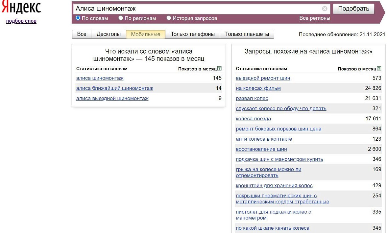The height and width of the screenshot is (233, 388).
Task: Open the Только телефоны tab
Action: click(x=193, y=34)
